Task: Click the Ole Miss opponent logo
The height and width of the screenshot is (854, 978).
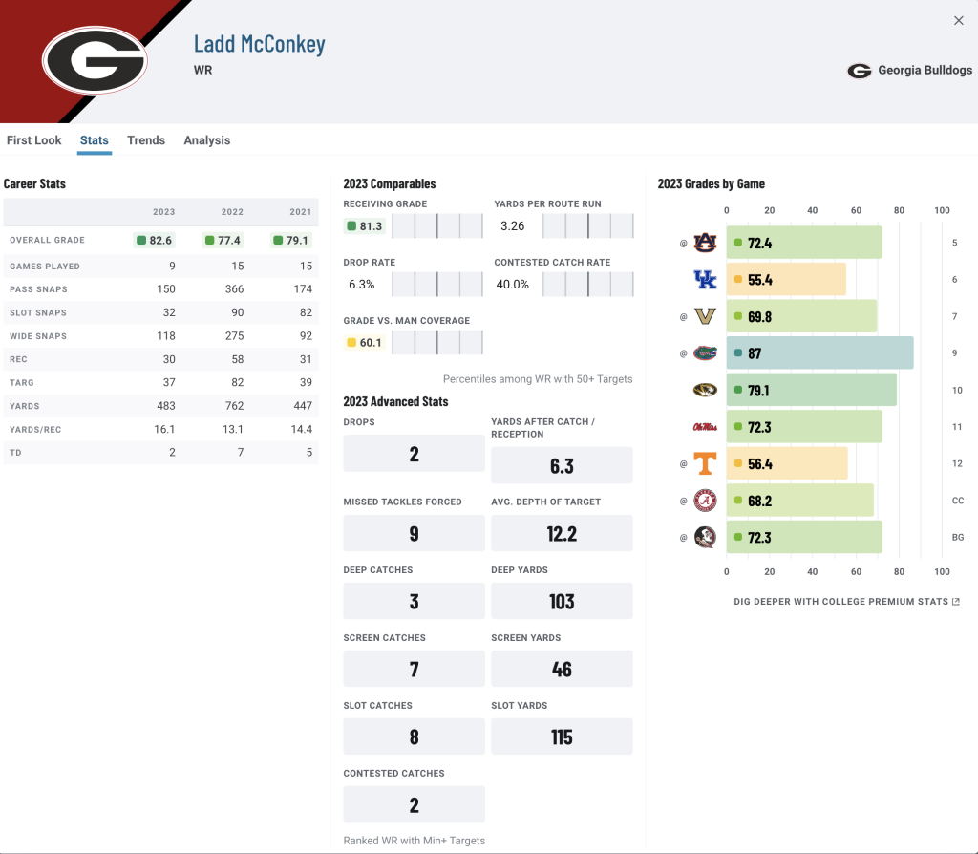Action: pos(705,427)
